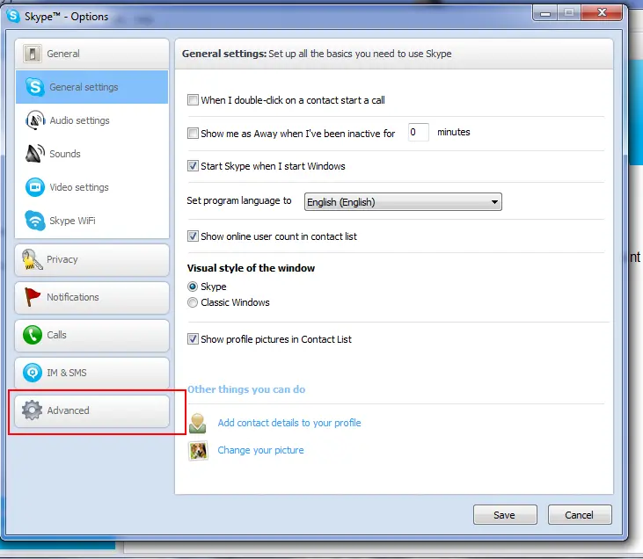Click Add contact details to your profile link

289,423
